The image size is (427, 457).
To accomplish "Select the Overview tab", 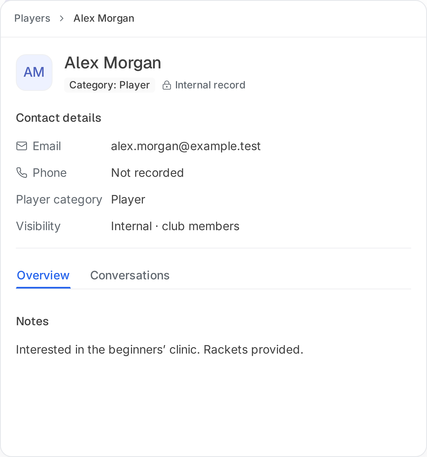I will [43, 275].
